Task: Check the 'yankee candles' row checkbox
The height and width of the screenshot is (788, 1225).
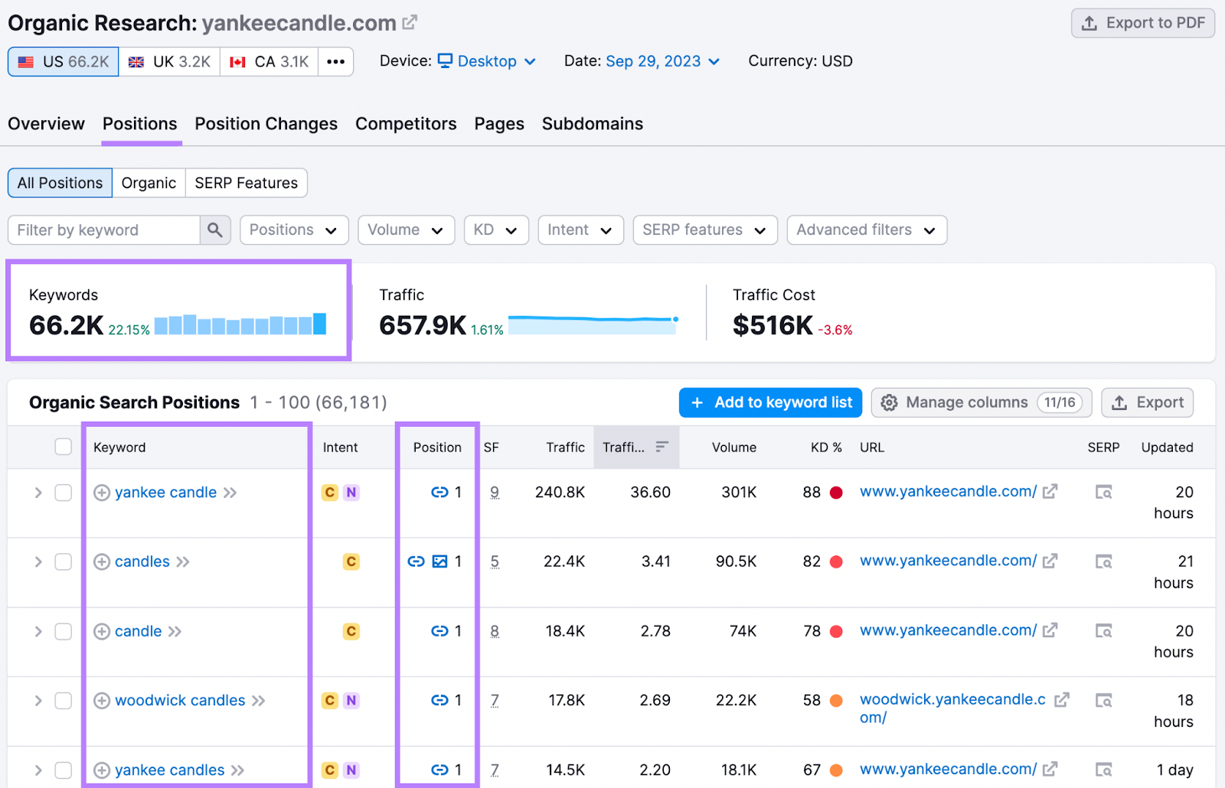Action: click(64, 770)
